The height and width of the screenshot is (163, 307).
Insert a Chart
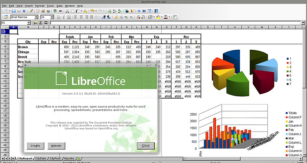point(127,11)
